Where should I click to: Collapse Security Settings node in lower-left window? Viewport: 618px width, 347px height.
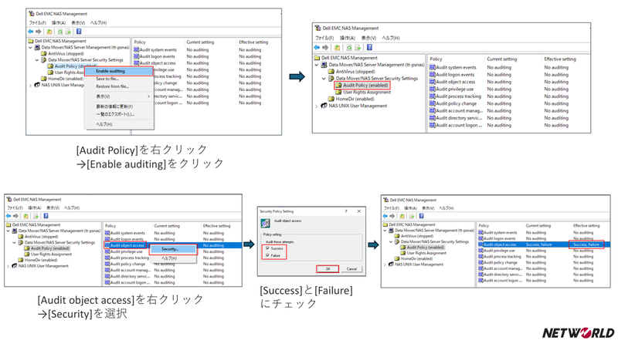pyautogui.click(x=15, y=243)
